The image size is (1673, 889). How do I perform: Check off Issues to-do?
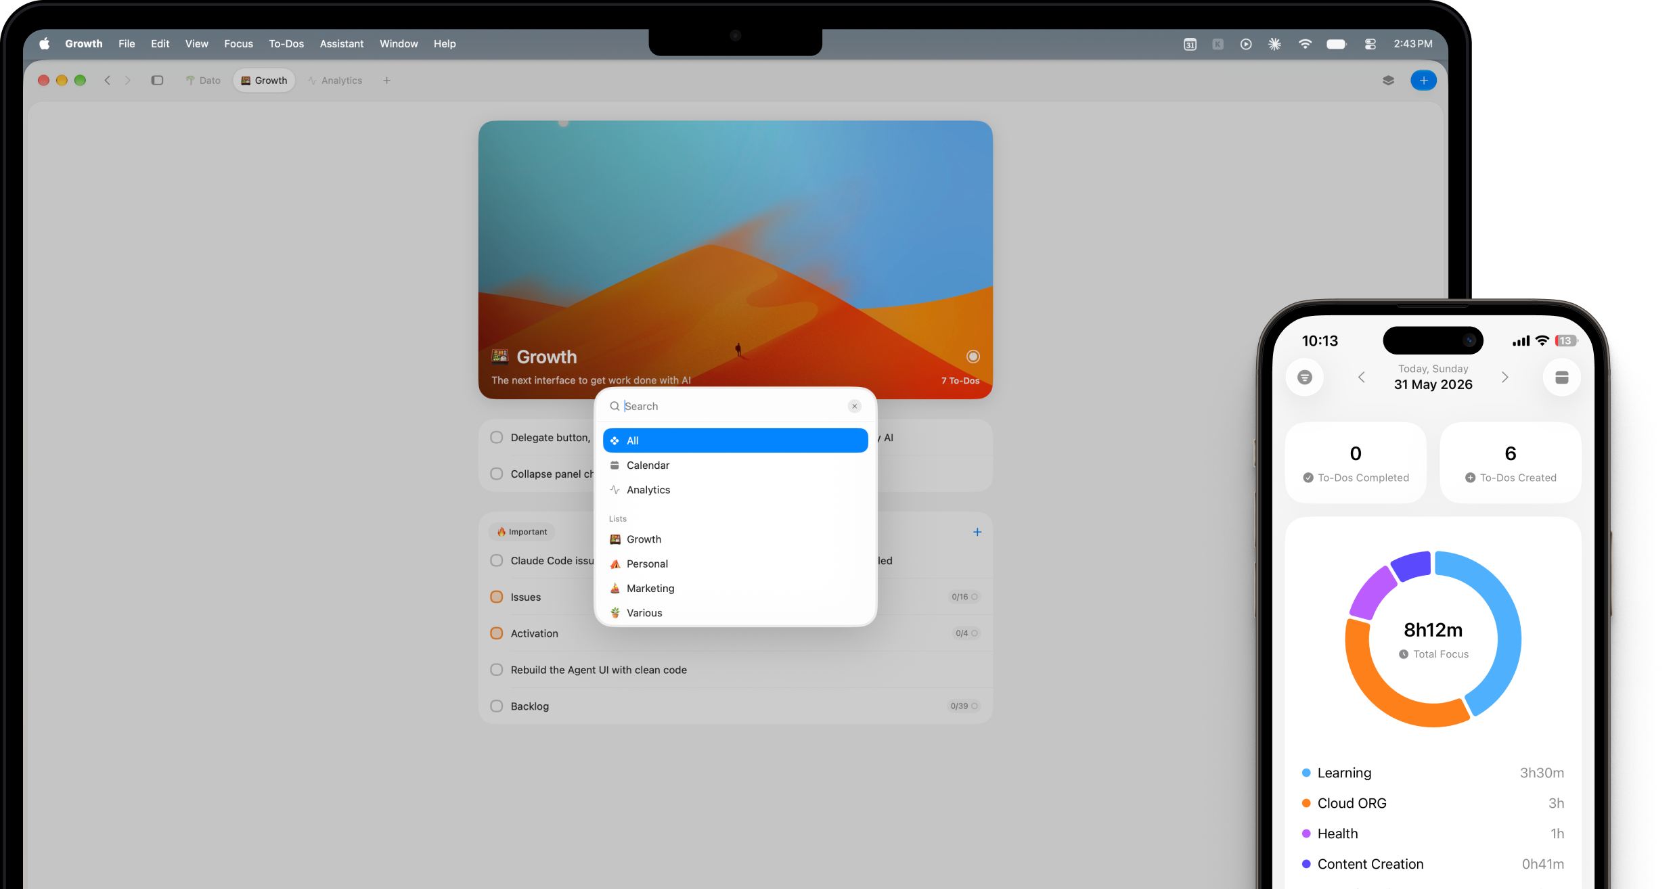click(497, 597)
